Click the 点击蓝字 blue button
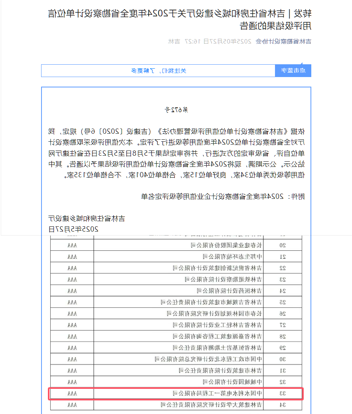This screenshot has width=352, height=414. tap(293, 71)
